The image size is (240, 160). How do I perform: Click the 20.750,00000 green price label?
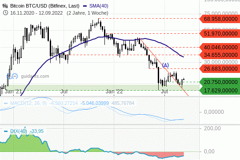click(x=220, y=82)
